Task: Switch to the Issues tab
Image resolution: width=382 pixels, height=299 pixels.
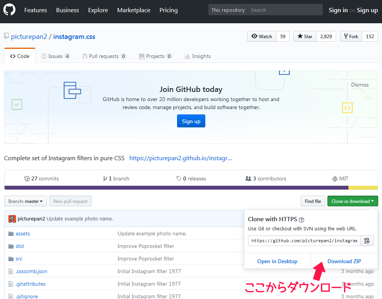Action: 55,56
